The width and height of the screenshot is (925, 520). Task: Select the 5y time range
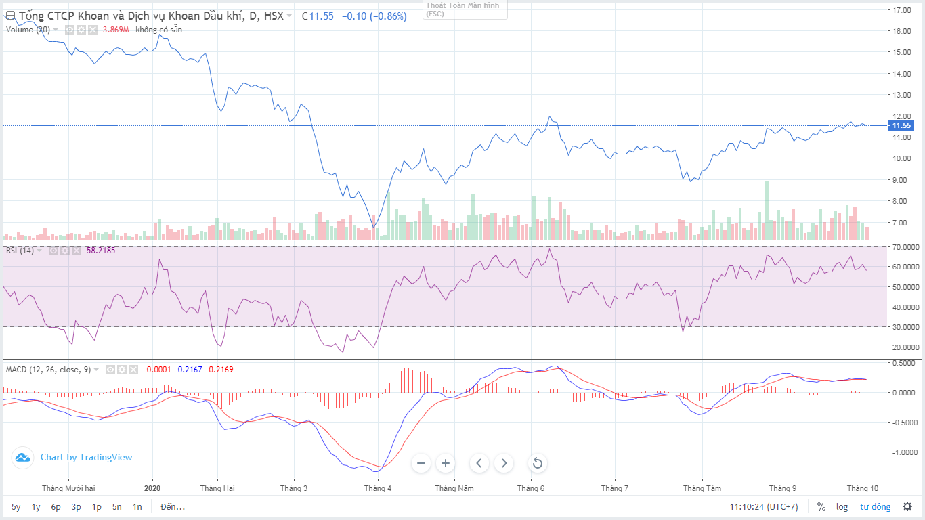coord(16,507)
